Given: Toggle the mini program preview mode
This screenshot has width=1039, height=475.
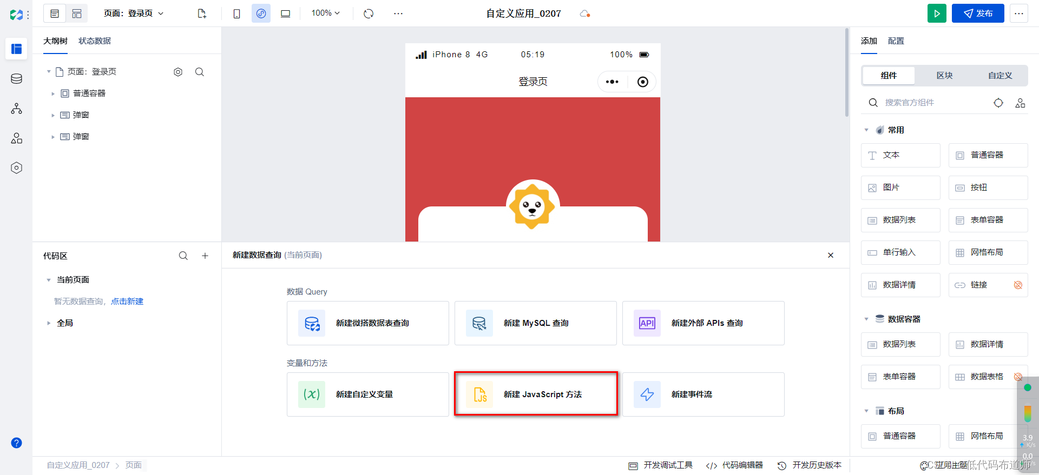Looking at the screenshot, I should coord(261,14).
